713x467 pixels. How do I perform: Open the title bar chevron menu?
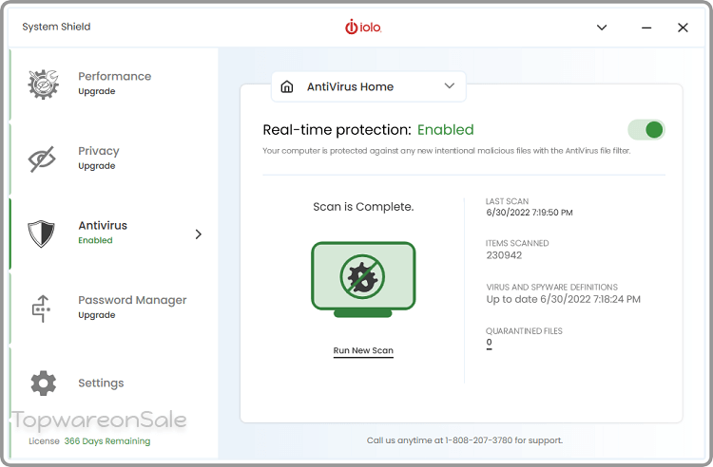click(x=602, y=28)
